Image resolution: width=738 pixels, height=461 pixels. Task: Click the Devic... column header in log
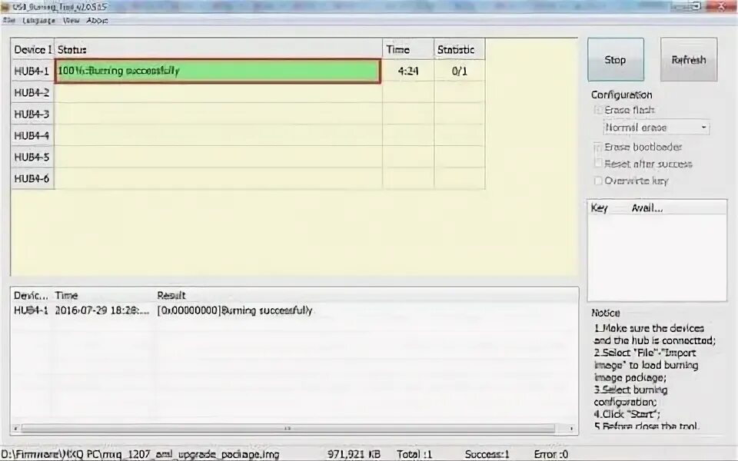(31, 295)
